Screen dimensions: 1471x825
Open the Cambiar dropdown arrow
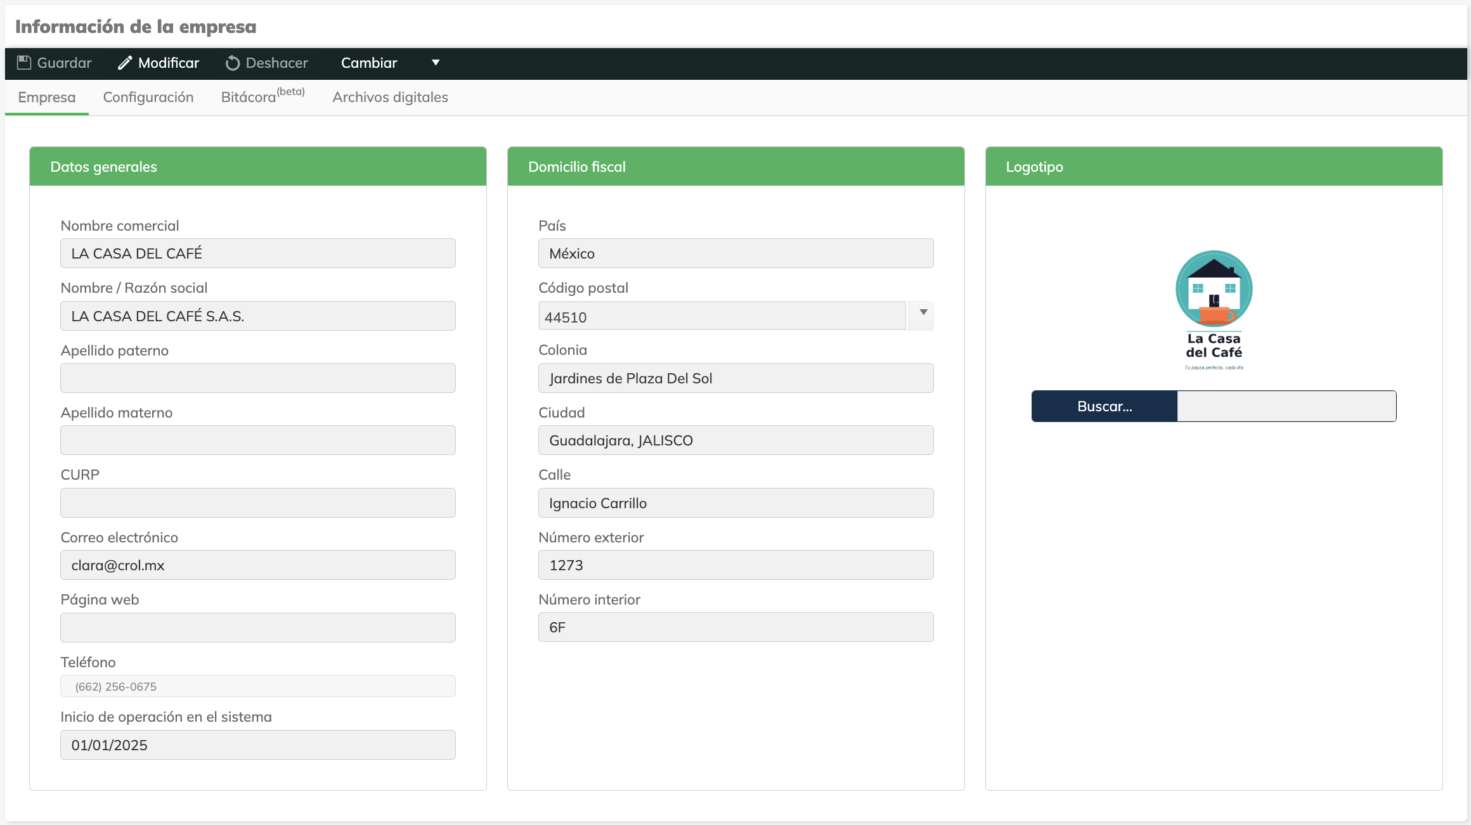click(x=436, y=63)
